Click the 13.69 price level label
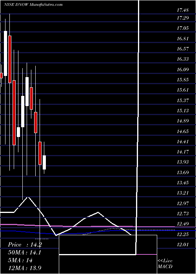 [183, 173]
